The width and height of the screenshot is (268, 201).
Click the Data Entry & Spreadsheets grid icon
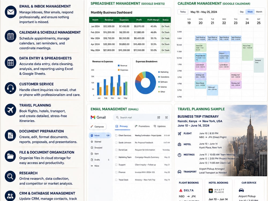11,63
